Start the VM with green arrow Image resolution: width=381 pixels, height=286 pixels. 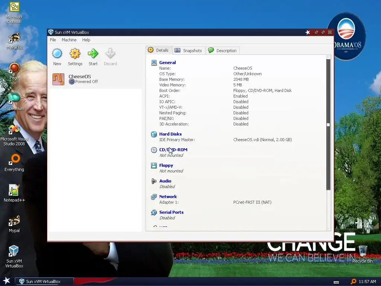(x=93, y=54)
